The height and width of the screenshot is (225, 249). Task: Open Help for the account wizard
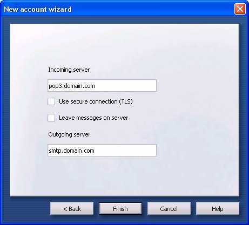[218, 209]
